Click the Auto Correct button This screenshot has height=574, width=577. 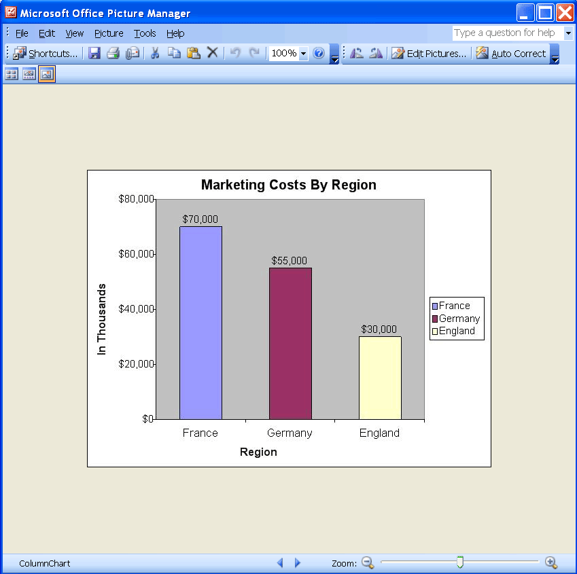click(x=511, y=53)
